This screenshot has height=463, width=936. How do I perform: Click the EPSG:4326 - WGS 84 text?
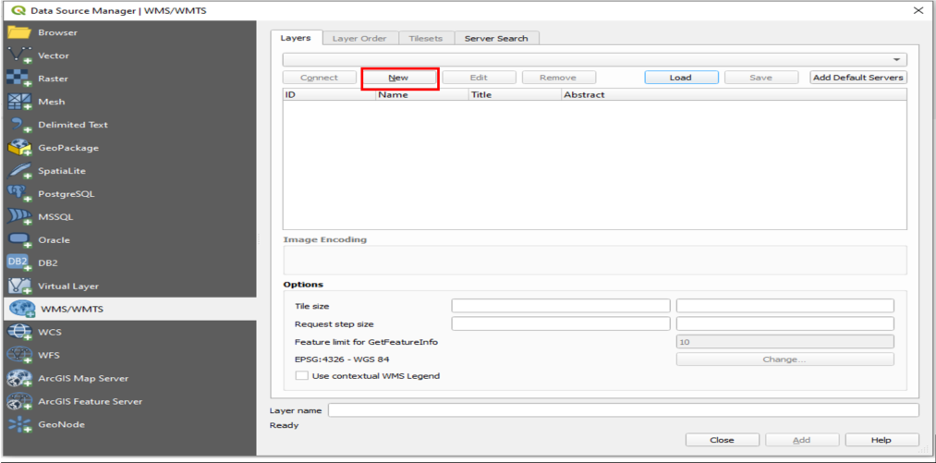point(343,359)
